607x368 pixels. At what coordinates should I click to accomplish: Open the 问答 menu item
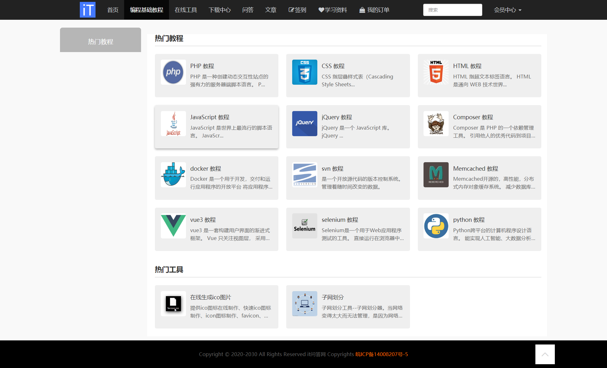coord(248,10)
